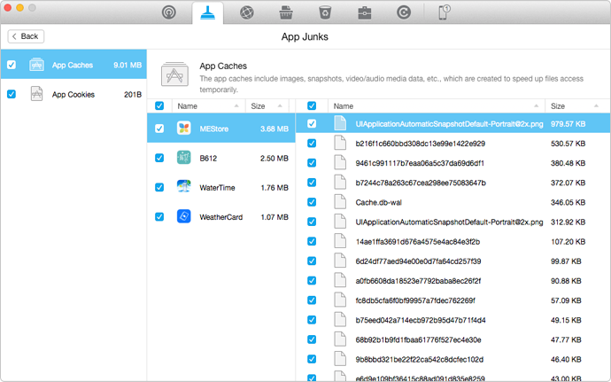Select App Caches in the left sidebar

73,65
